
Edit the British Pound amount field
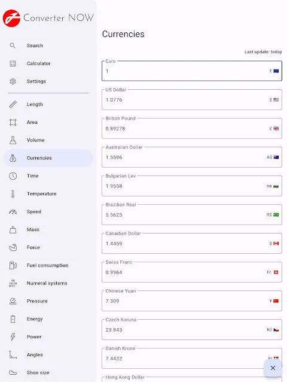click(192, 128)
